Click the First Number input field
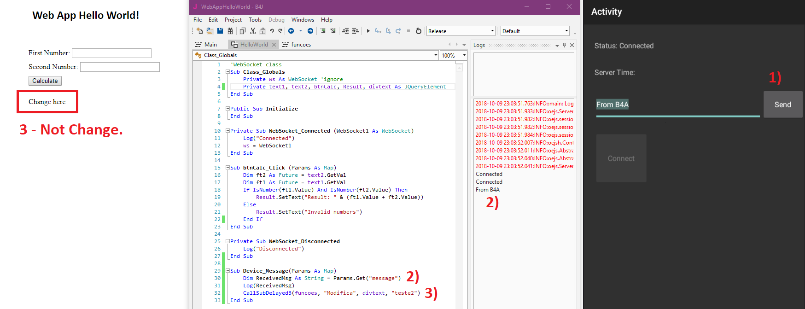The width and height of the screenshot is (805, 309). (x=111, y=53)
